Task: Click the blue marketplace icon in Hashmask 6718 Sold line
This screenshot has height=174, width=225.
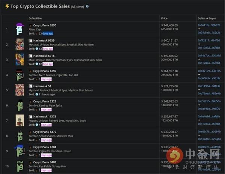Action: pyautogui.click(x=37, y=64)
